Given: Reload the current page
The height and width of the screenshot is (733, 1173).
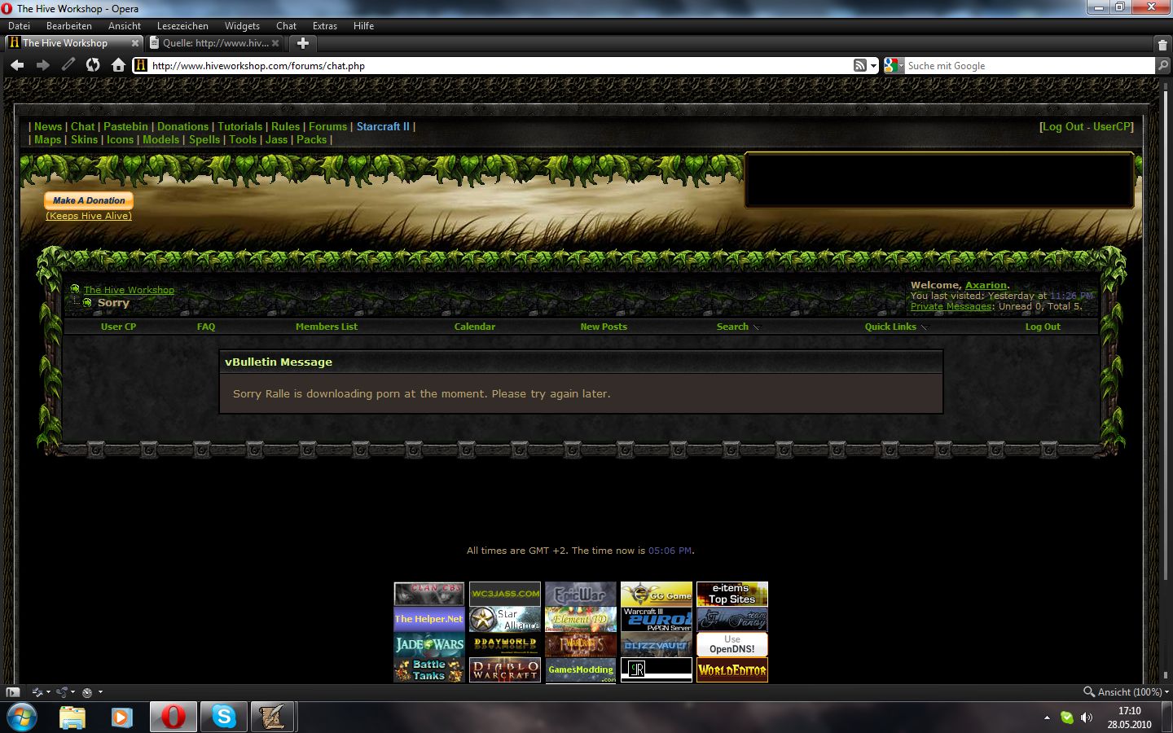Looking at the screenshot, I should tap(93, 64).
